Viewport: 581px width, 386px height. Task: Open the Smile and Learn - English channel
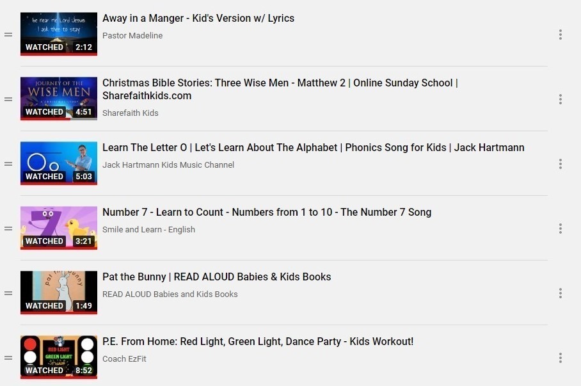point(148,229)
